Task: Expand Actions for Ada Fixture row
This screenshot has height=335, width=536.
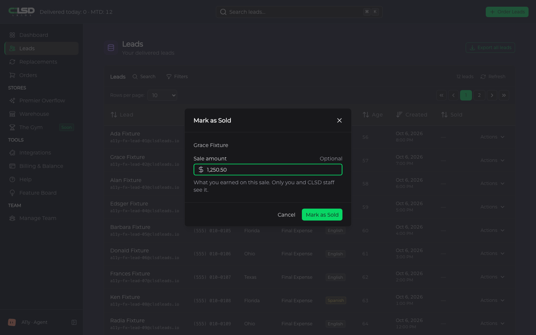Action: click(492, 137)
